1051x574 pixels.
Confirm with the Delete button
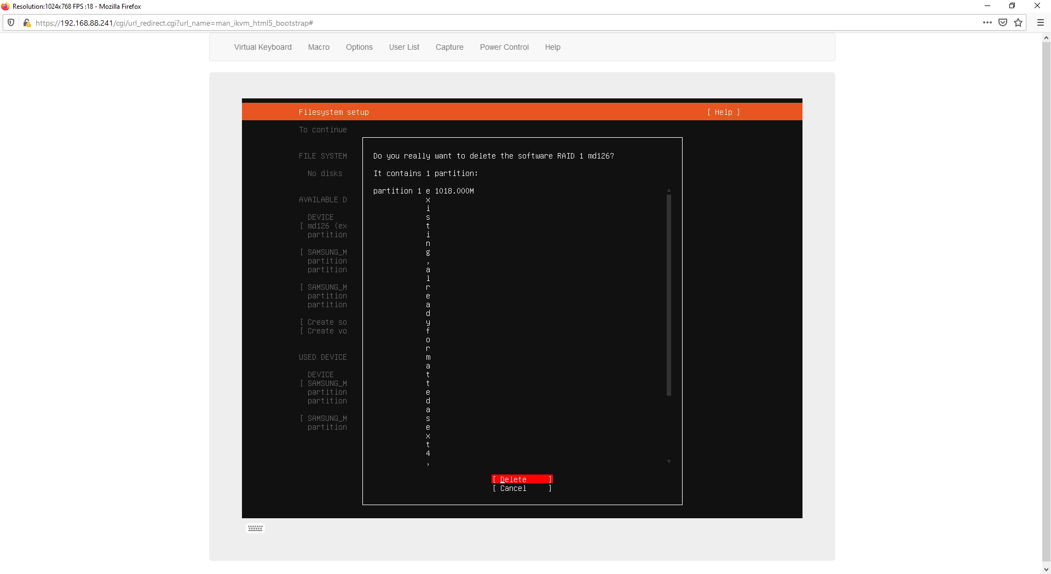coord(522,479)
